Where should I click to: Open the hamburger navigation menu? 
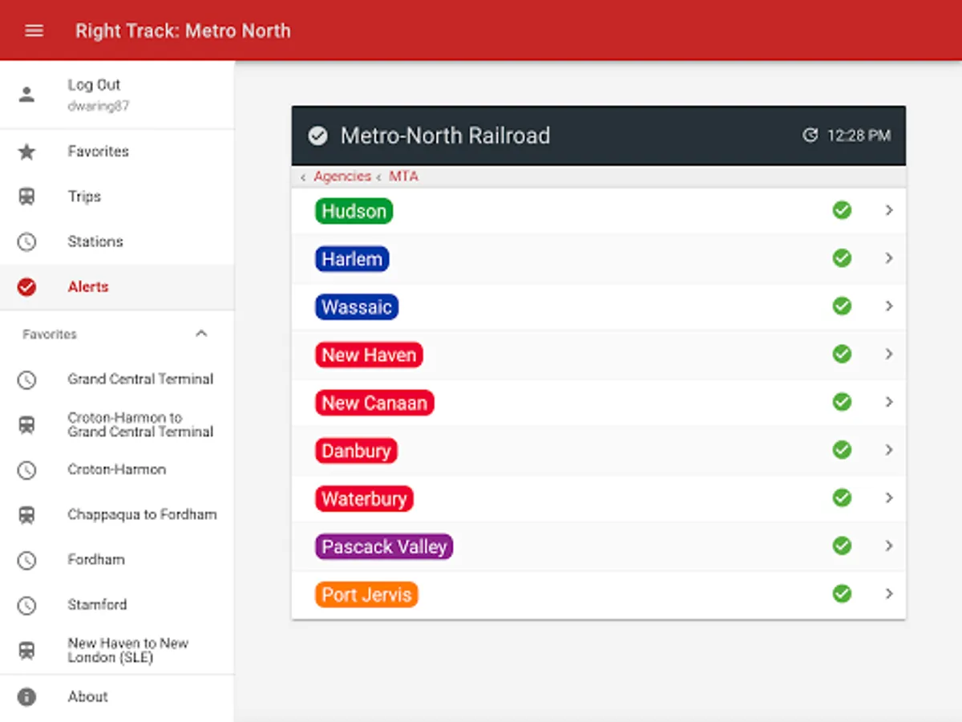tap(34, 30)
